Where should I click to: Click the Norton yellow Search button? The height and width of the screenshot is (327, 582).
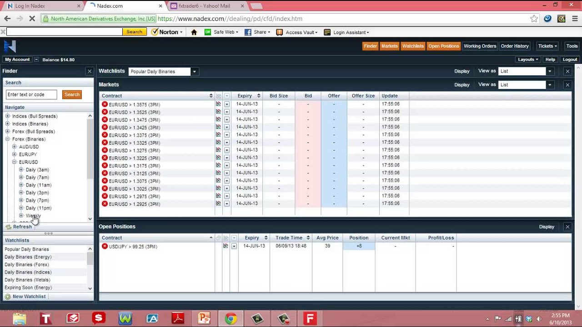click(x=134, y=32)
